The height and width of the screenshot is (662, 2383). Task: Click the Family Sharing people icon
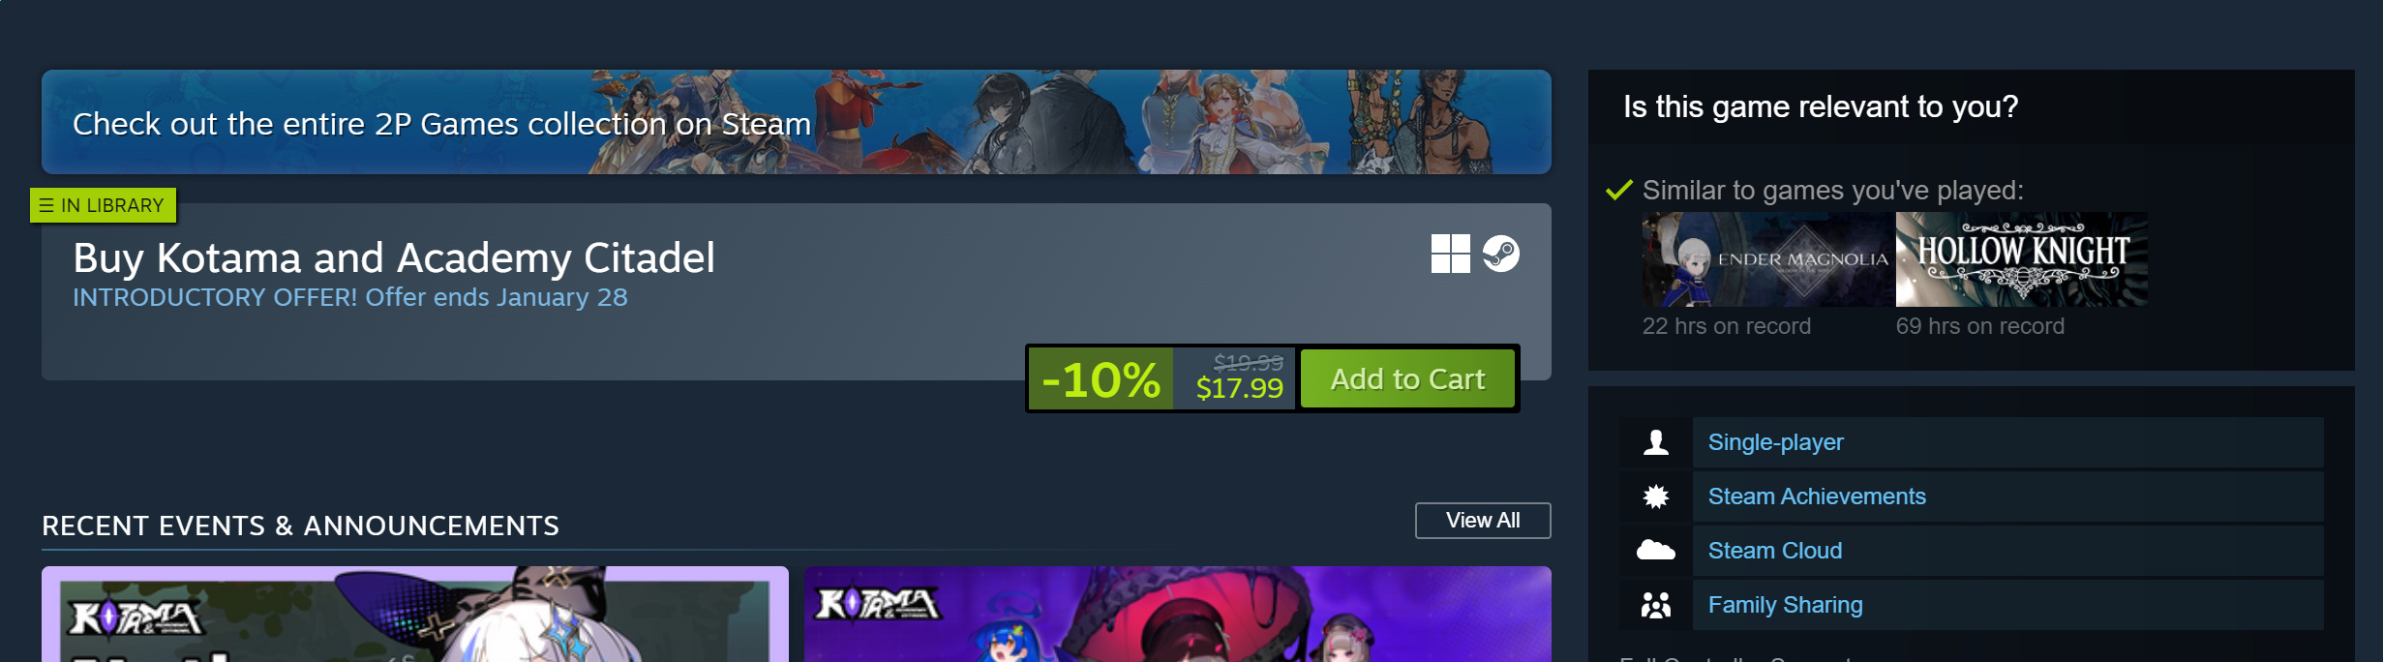point(1656,605)
